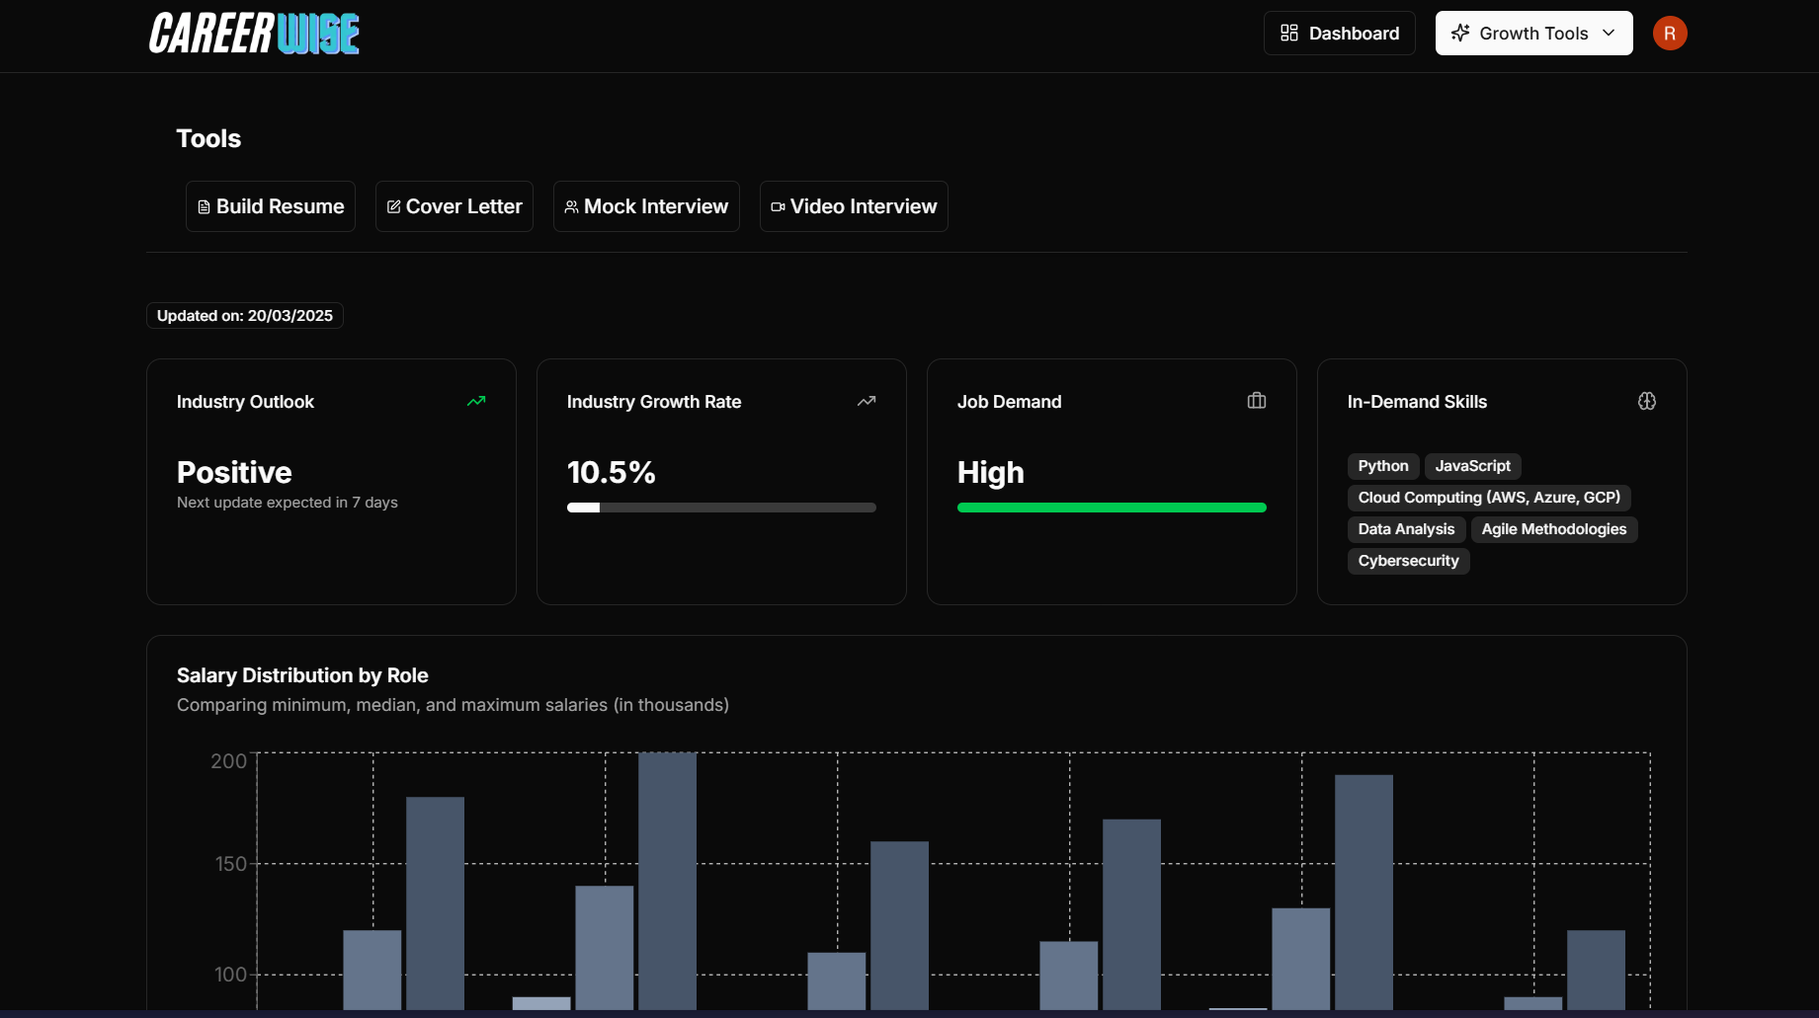Launch the Video Interview tool
Image resolution: width=1819 pixels, height=1018 pixels.
[854, 206]
